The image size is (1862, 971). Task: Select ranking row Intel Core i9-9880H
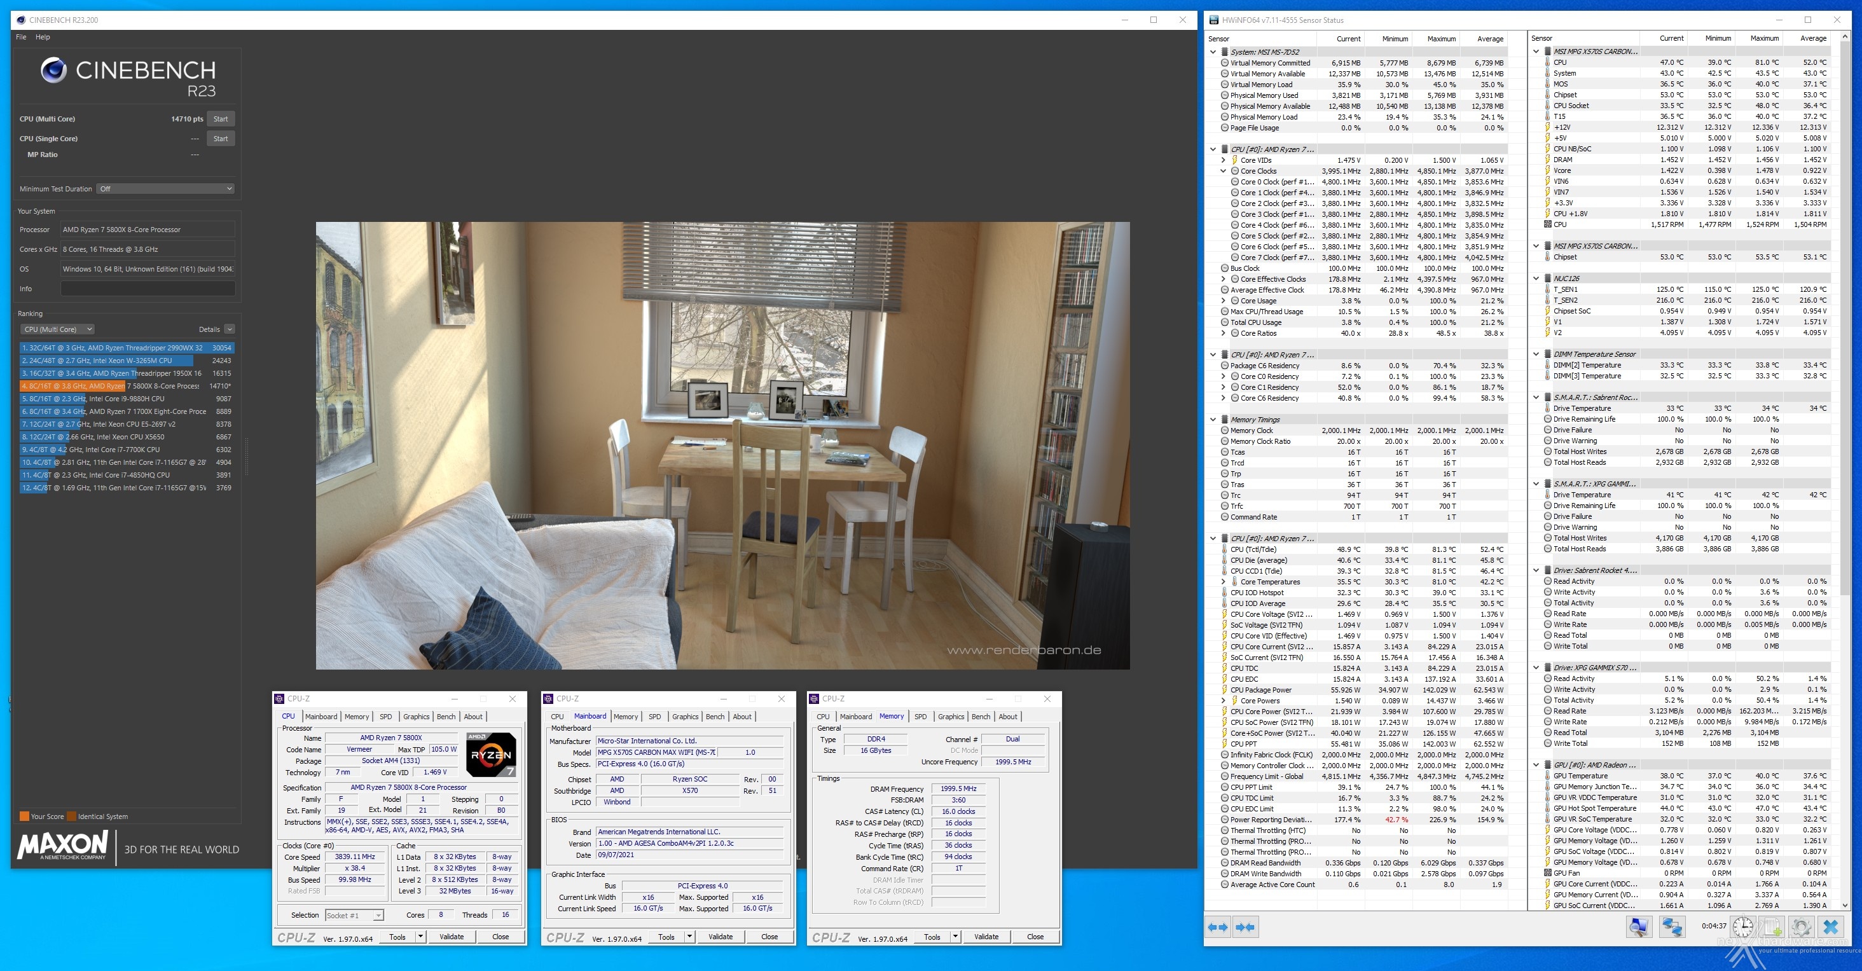(x=127, y=398)
